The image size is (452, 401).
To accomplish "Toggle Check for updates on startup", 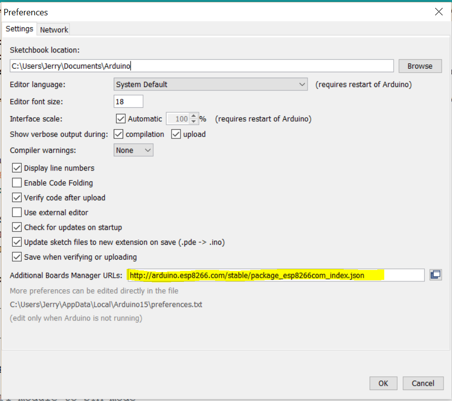I will click(x=17, y=227).
